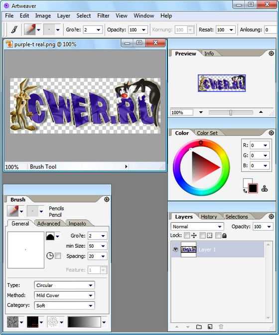Viewport: 279px width, 335px height.
Task: Click the dotted nozzle thumbnail in Brush panel
Action: click(53, 322)
